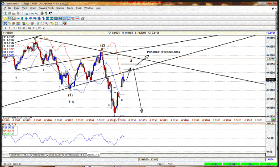Click the 12/02/09 - 22:00 date box
279x167 pixels.
click(x=148, y=159)
